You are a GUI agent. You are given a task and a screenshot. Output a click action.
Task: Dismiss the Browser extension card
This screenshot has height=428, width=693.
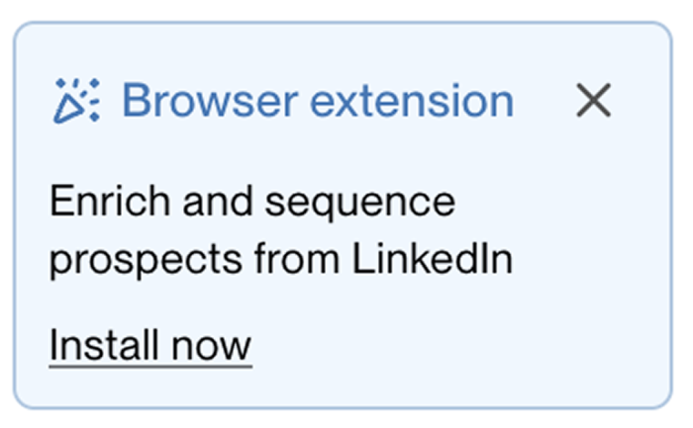pyautogui.click(x=593, y=101)
